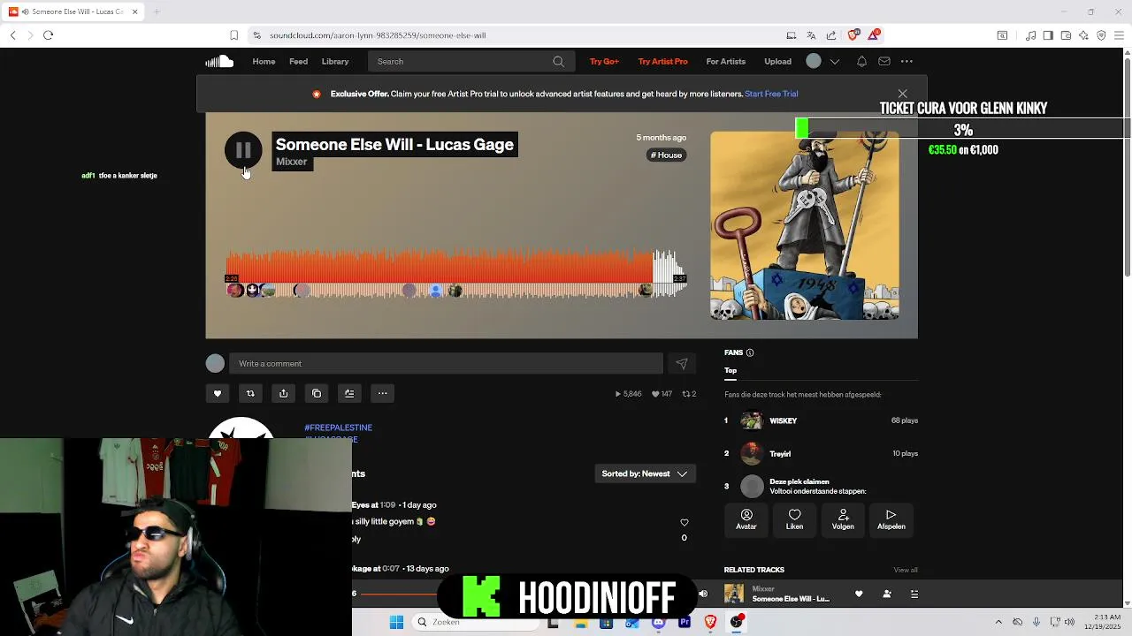The width and height of the screenshot is (1132, 636).
Task: Share the track
Action: point(283,393)
